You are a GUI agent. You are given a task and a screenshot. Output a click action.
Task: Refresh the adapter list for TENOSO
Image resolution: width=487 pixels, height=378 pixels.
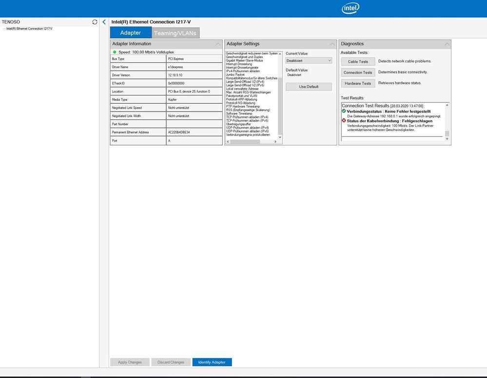(x=95, y=22)
